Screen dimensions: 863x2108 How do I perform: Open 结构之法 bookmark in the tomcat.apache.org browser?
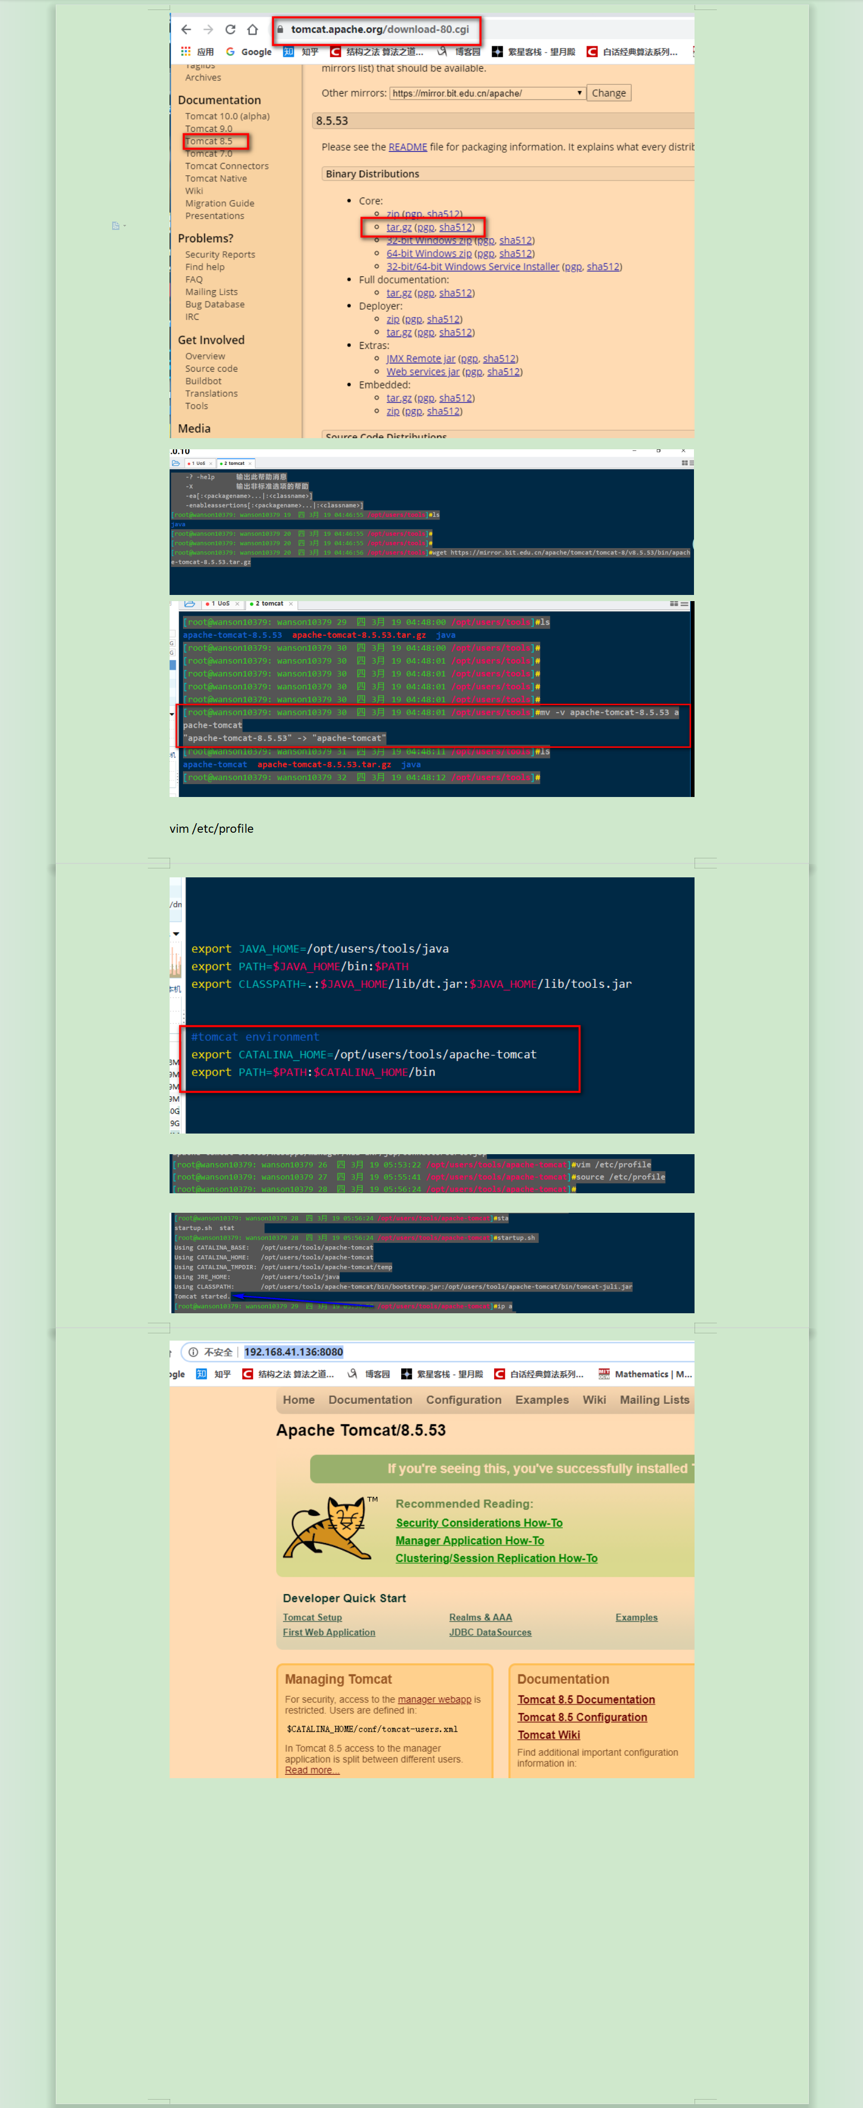click(377, 51)
